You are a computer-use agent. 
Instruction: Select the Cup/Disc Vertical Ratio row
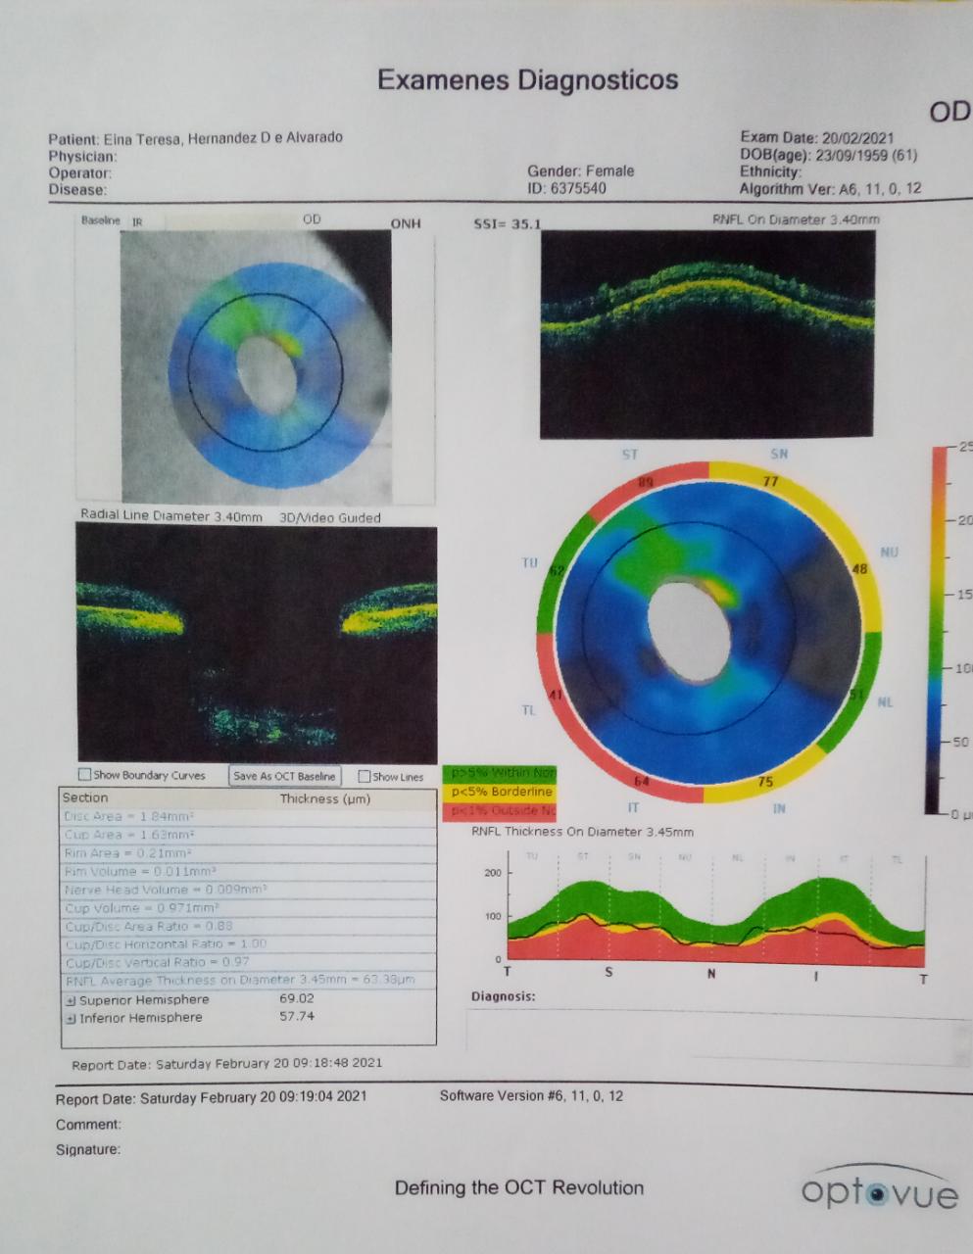pyautogui.click(x=247, y=962)
